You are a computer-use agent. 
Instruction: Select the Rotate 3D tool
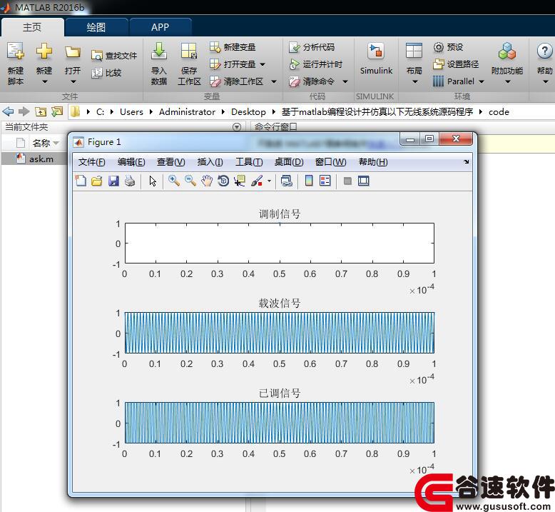pyautogui.click(x=223, y=181)
